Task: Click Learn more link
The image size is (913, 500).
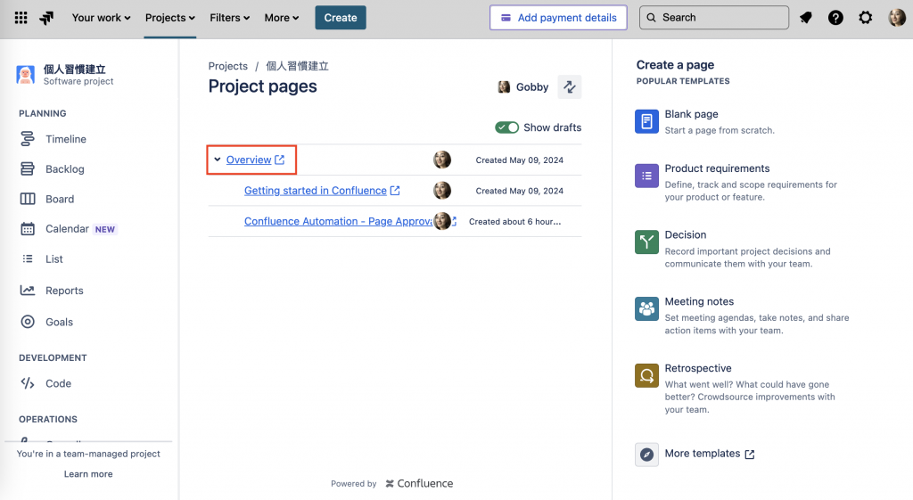Action: tap(88, 474)
